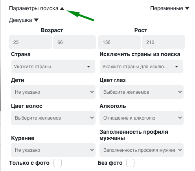Collapse the Параметры поиска section
195x171 pixels.
(37, 9)
